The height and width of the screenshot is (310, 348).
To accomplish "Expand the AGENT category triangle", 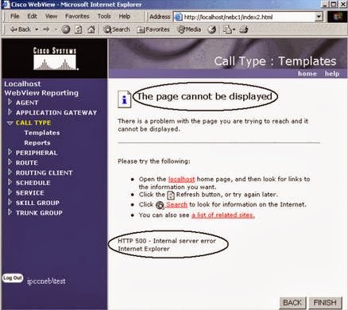I will (x=10, y=102).
